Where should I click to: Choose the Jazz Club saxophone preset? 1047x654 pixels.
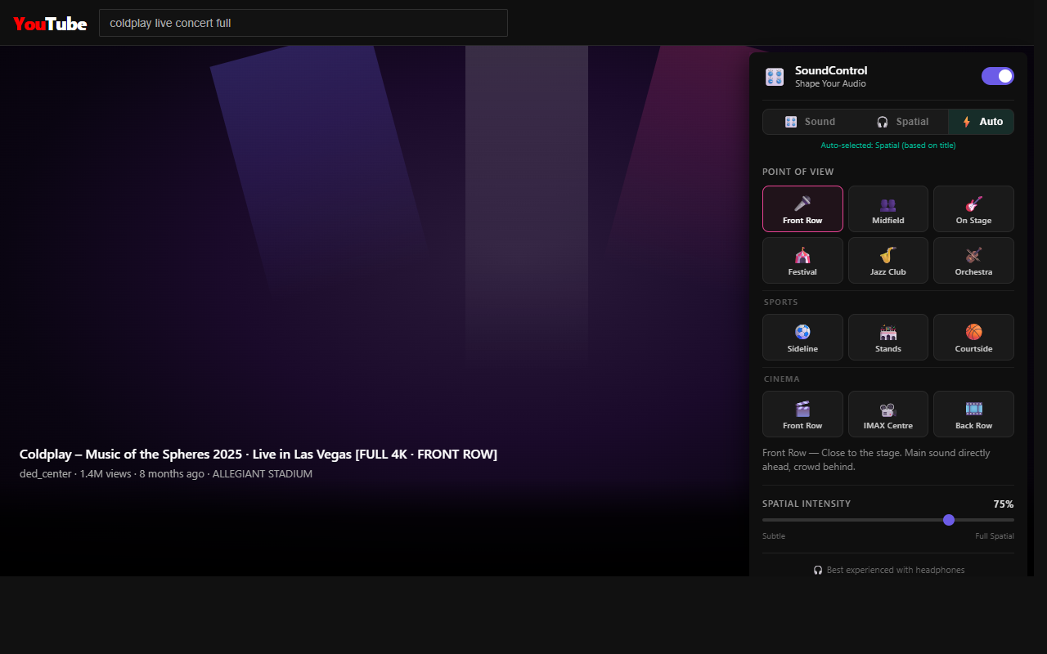pyautogui.click(x=888, y=260)
